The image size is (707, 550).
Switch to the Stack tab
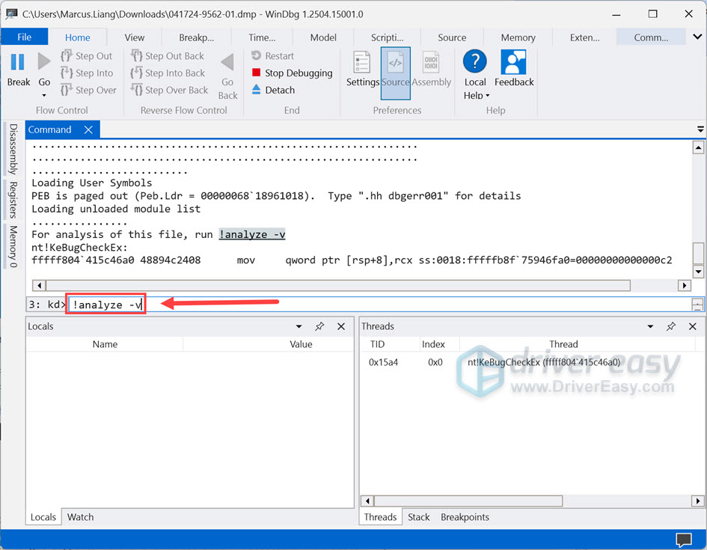pyautogui.click(x=418, y=517)
